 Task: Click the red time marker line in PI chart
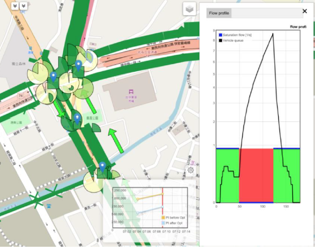[162, 208]
